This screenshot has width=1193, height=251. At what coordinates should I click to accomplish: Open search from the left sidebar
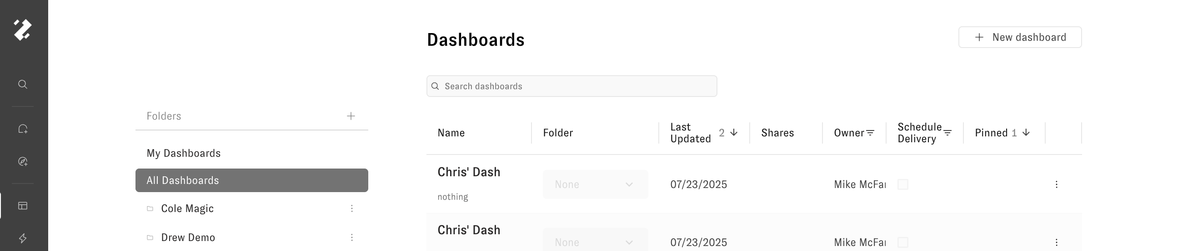point(23,84)
